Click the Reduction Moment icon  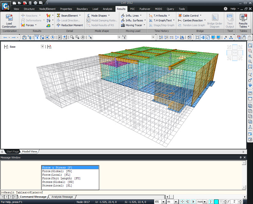pos(59,25)
